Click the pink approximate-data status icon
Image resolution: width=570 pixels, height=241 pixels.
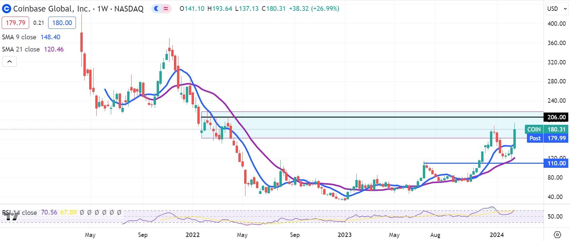click(166, 9)
